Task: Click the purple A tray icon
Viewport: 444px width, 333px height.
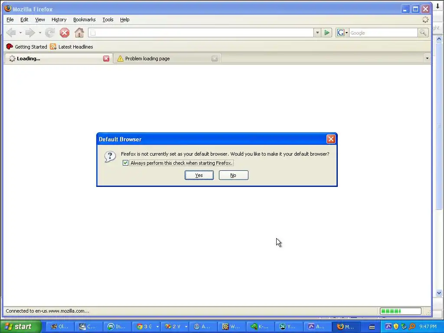Action: [388, 327]
